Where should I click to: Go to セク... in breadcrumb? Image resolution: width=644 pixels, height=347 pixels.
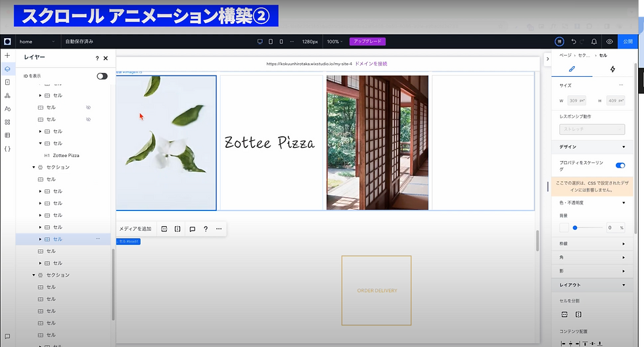tap(584, 55)
